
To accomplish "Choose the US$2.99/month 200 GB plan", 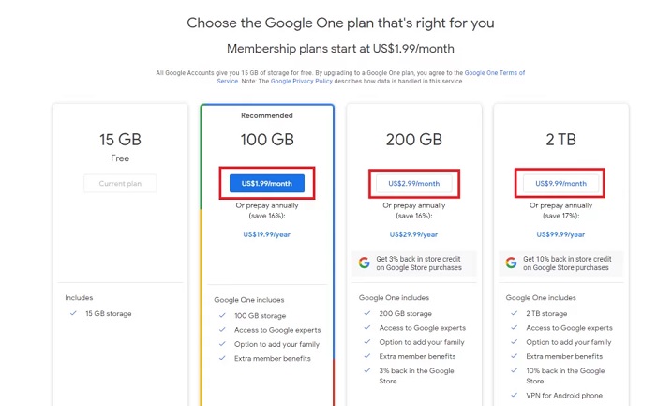I will [414, 183].
